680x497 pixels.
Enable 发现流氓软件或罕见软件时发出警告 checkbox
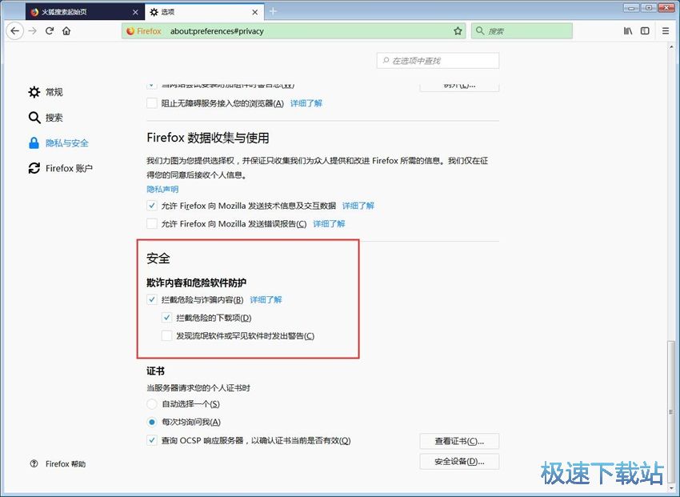[166, 335]
